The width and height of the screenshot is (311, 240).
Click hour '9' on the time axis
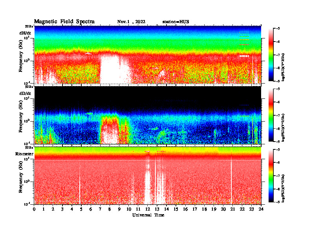[119, 209]
